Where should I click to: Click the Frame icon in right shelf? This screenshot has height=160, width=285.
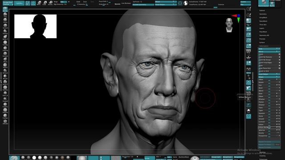point(248,83)
